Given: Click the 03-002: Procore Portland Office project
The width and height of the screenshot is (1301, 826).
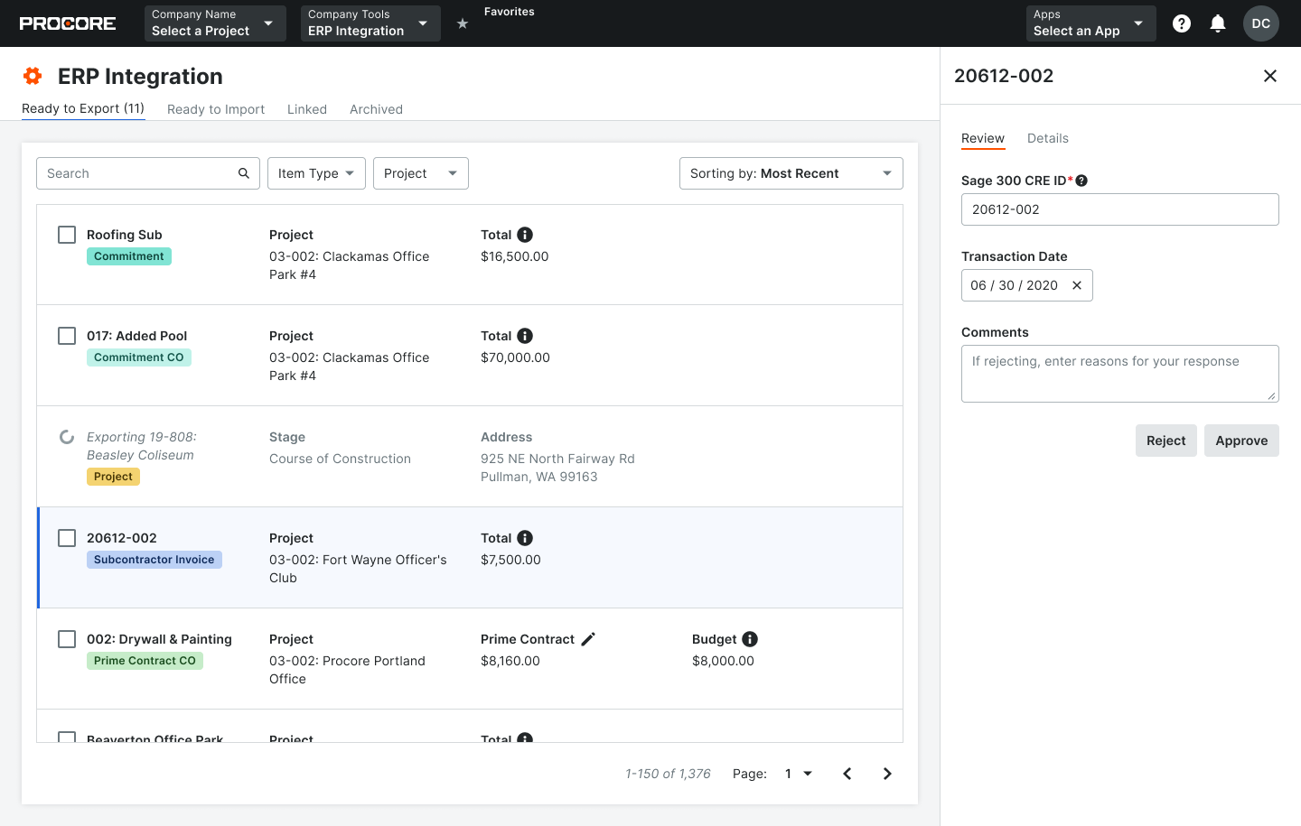Looking at the screenshot, I should click(x=347, y=670).
